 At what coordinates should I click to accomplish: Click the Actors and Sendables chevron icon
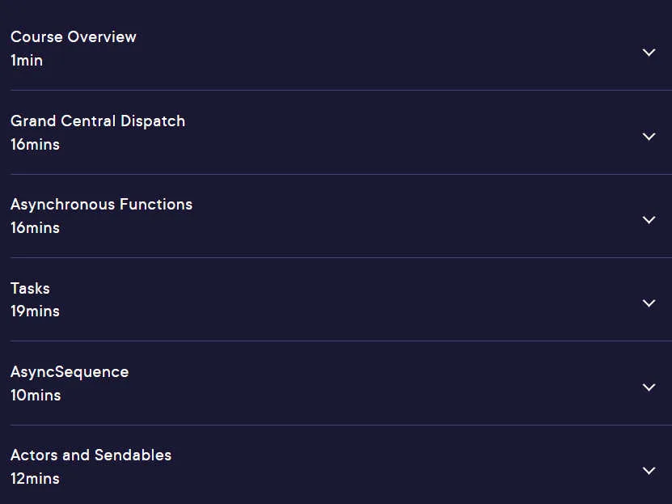tap(649, 471)
